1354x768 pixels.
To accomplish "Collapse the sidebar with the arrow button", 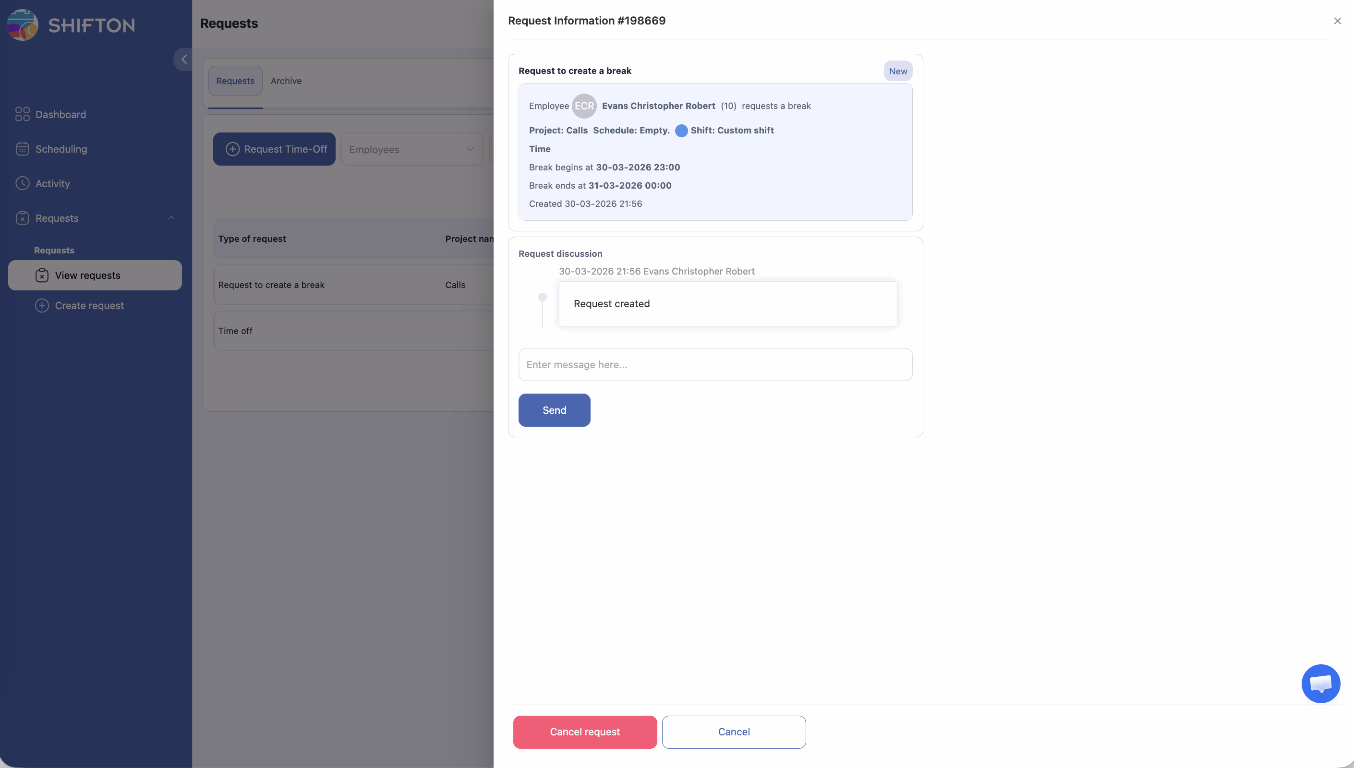I will (x=183, y=60).
